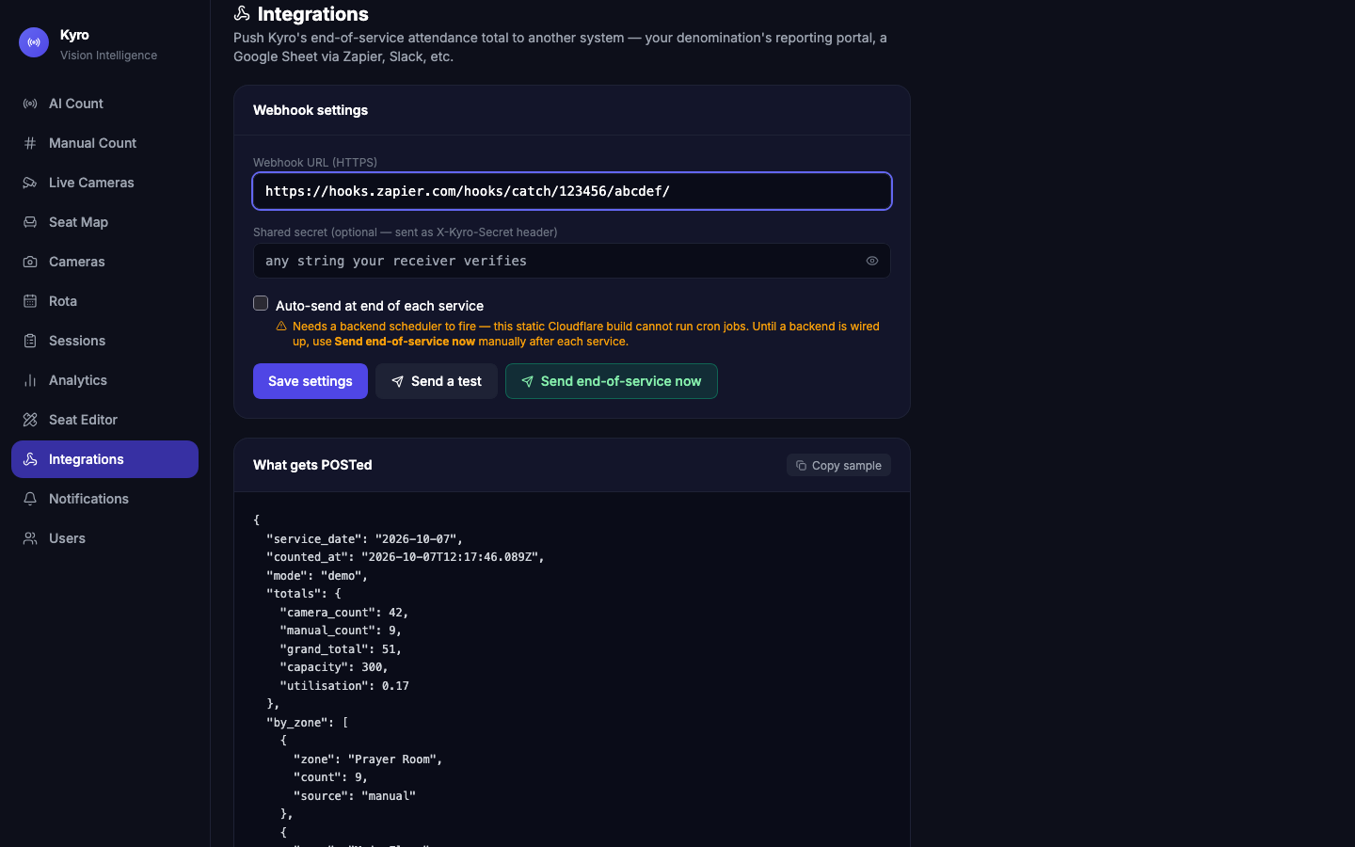Click the Seat Editor tools icon

click(30, 420)
